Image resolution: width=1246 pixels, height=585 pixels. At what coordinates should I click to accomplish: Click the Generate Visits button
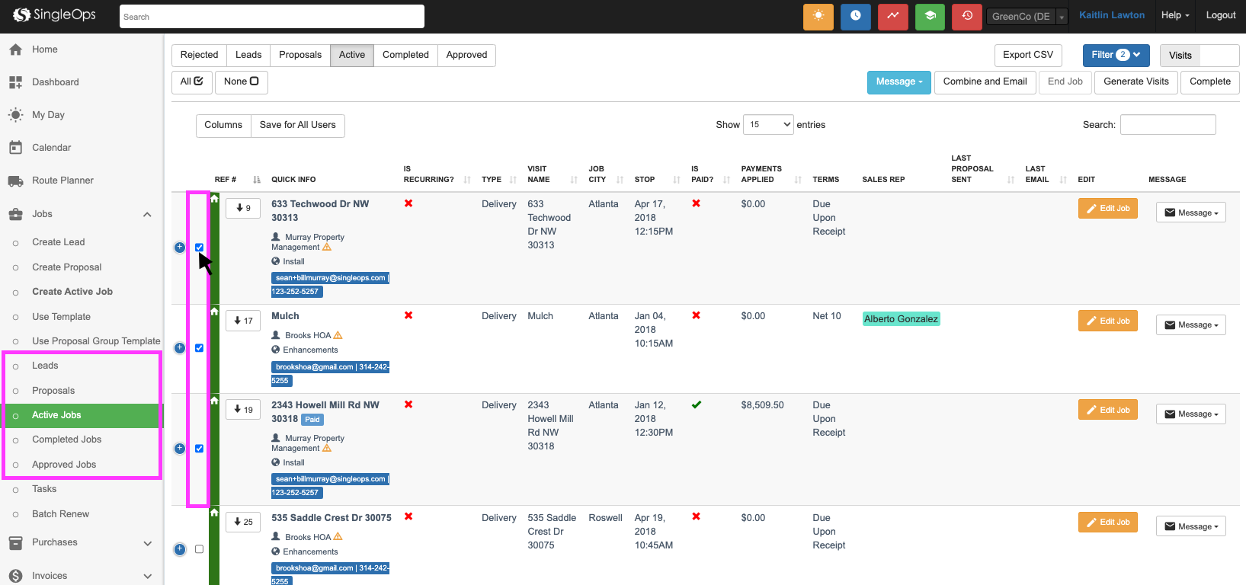(x=1136, y=82)
